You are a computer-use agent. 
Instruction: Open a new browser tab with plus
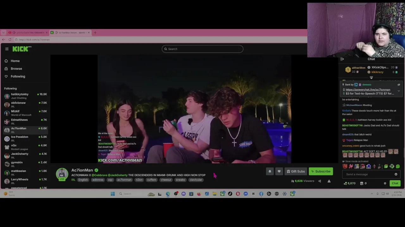95,32
